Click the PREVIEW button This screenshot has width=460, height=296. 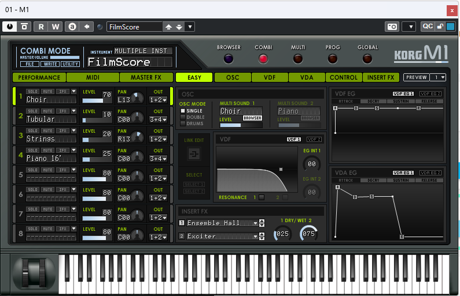click(416, 77)
